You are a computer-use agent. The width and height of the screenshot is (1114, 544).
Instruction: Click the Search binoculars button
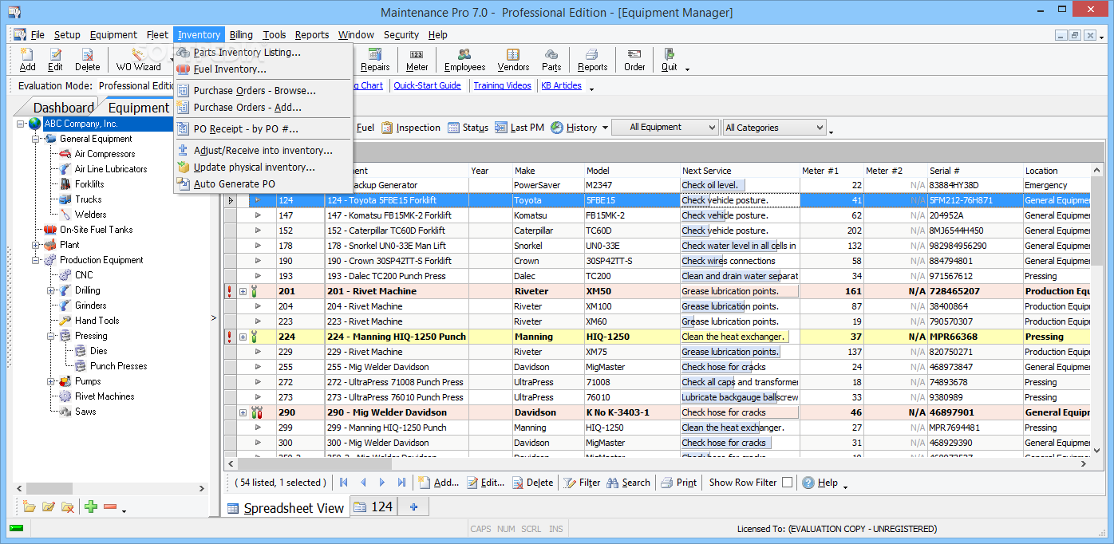tap(628, 483)
